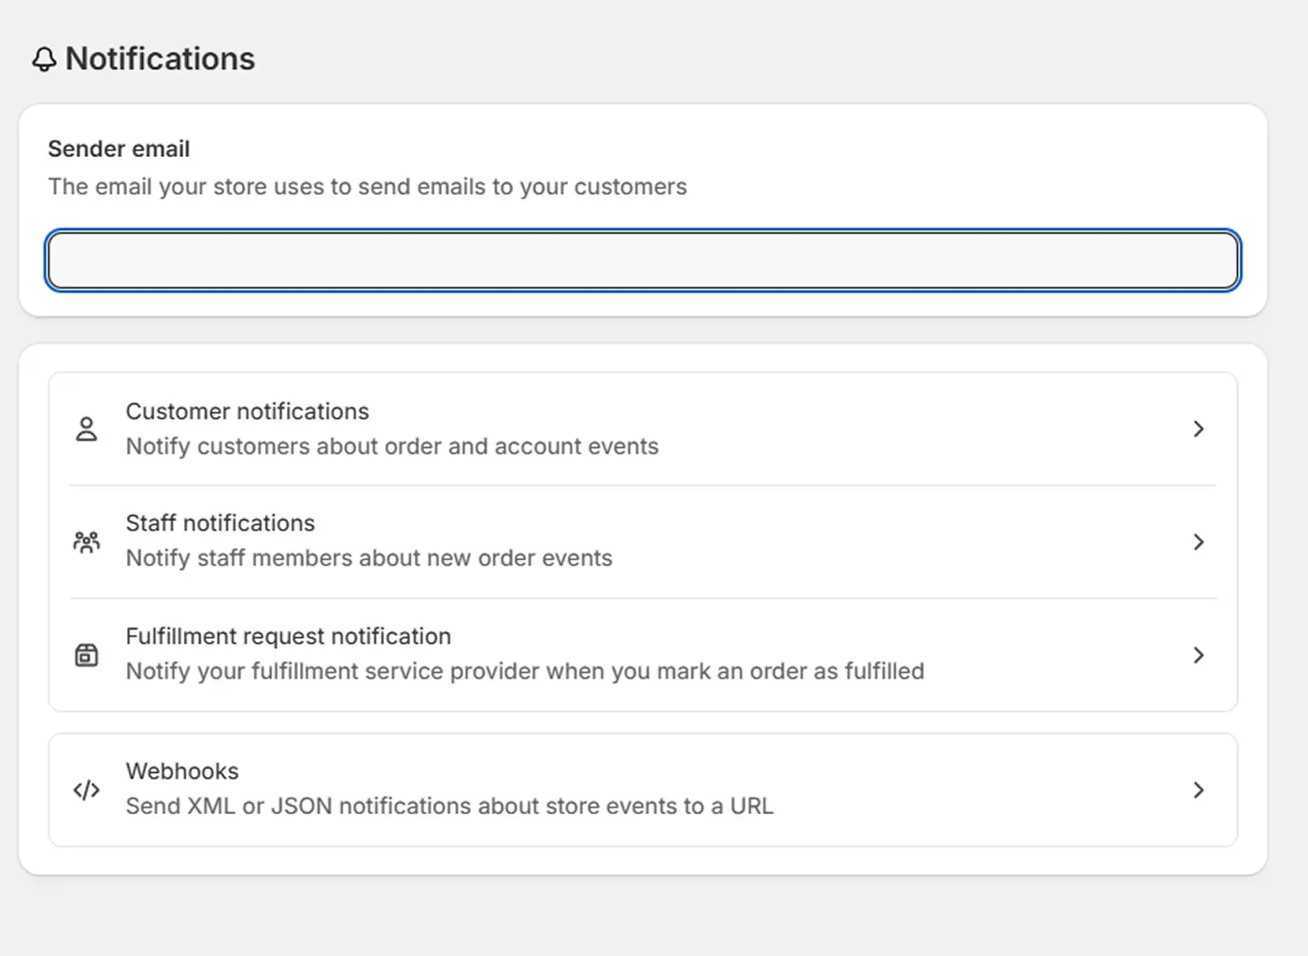Click the Sender email input box
The height and width of the screenshot is (956, 1308).
[x=642, y=260]
